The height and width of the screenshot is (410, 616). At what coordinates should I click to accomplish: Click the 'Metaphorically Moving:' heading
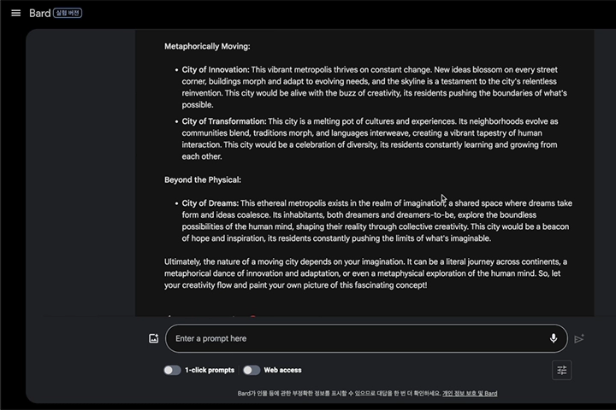click(x=207, y=46)
